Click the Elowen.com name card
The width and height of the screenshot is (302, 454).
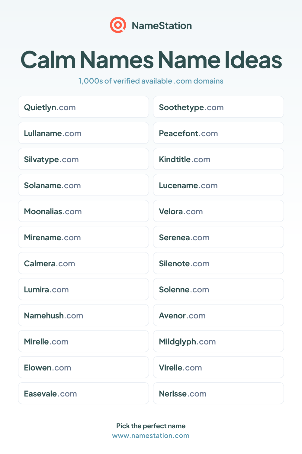(83, 367)
